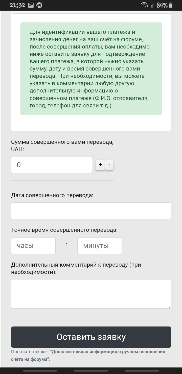Image resolution: width=182 pixels, height=374 pixels.
Task: Tap the image notification icon in status bar
Action: (x=31, y=5)
